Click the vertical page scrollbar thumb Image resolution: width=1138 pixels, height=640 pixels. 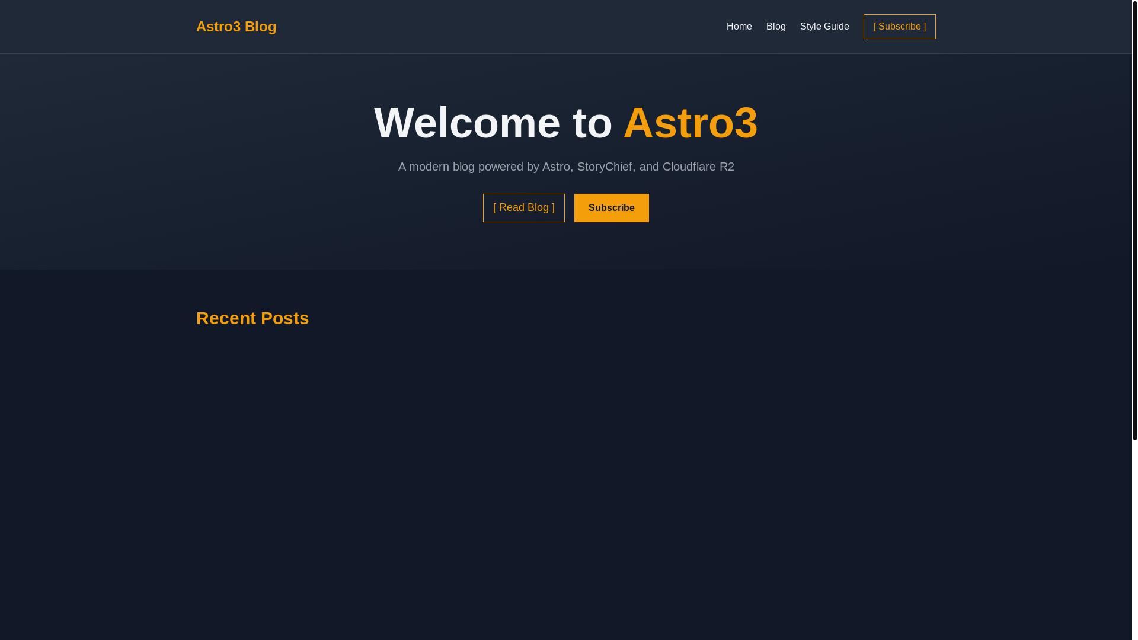[1134, 220]
